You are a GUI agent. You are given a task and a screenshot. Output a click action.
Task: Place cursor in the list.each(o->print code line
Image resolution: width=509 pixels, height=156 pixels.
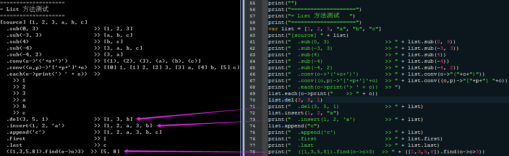coord(323,93)
